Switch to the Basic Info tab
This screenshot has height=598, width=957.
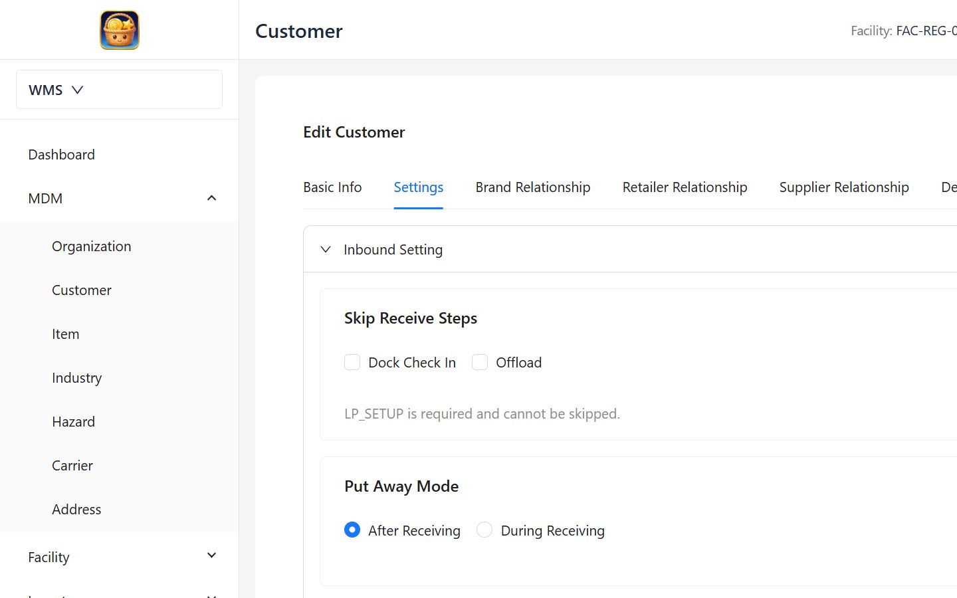[x=332, y=187]
